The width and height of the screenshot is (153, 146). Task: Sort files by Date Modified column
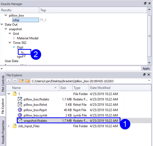[x=120, y=88]
